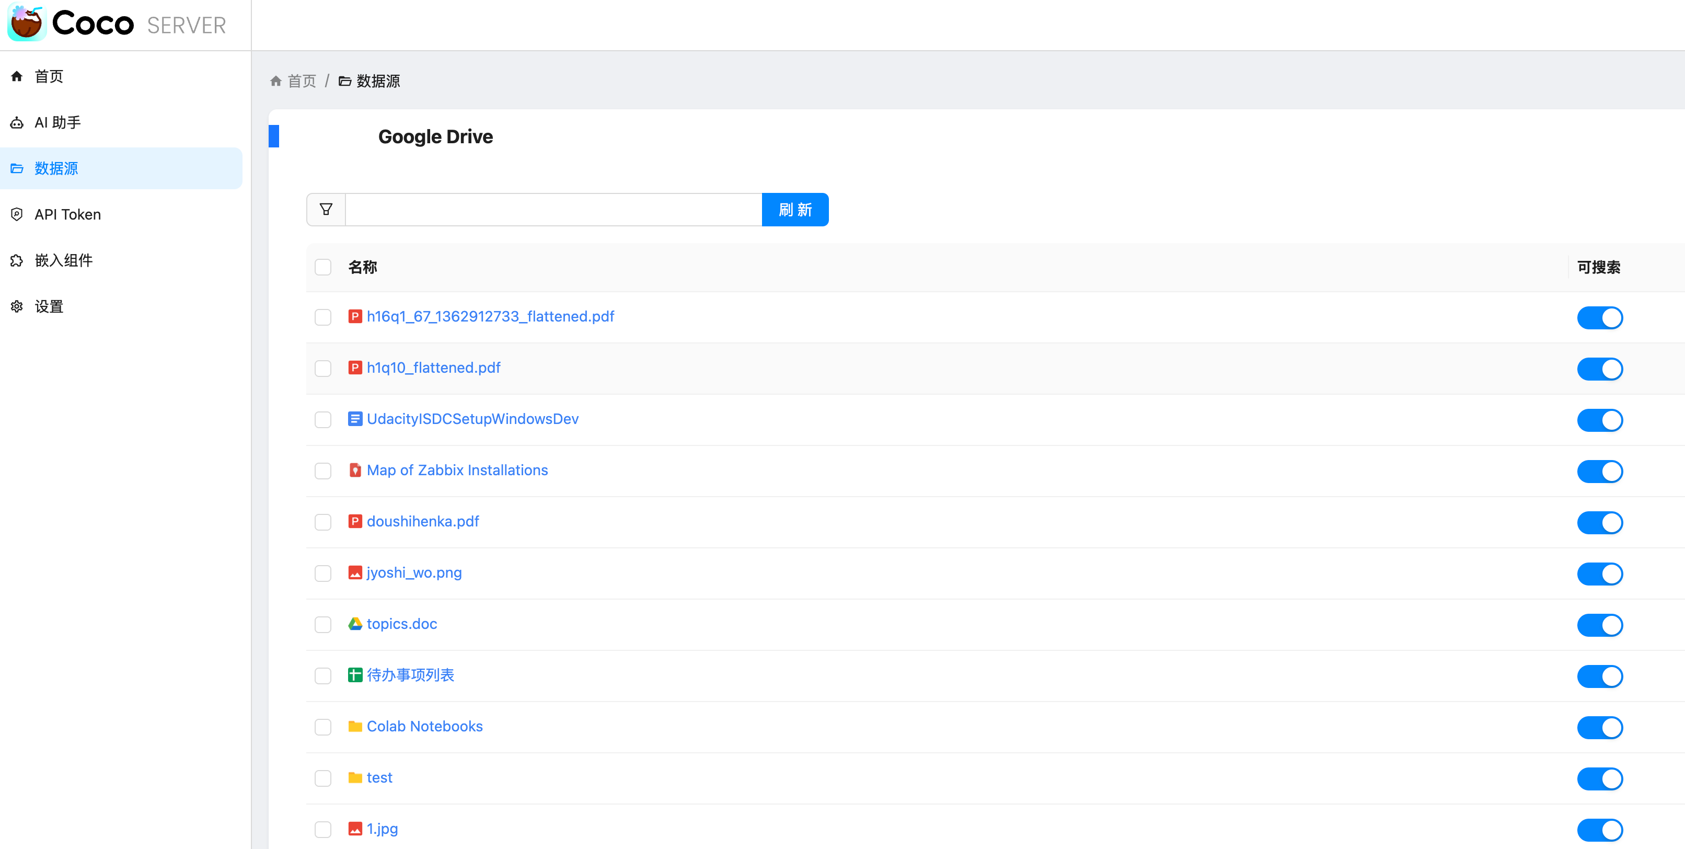Select checkbox for h1q10_flattened.pdf
Viewport: 1685px width, 849px height.
(x=323, y=368)
